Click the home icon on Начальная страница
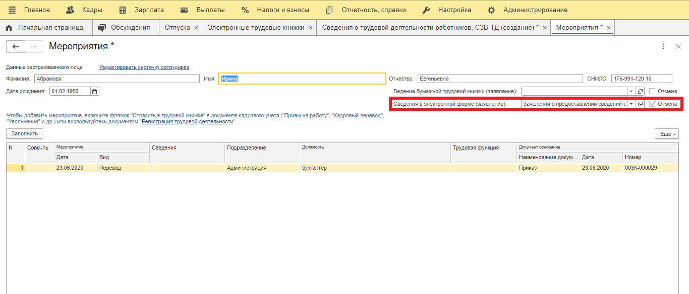689x294 pixels. coord(9,28)
